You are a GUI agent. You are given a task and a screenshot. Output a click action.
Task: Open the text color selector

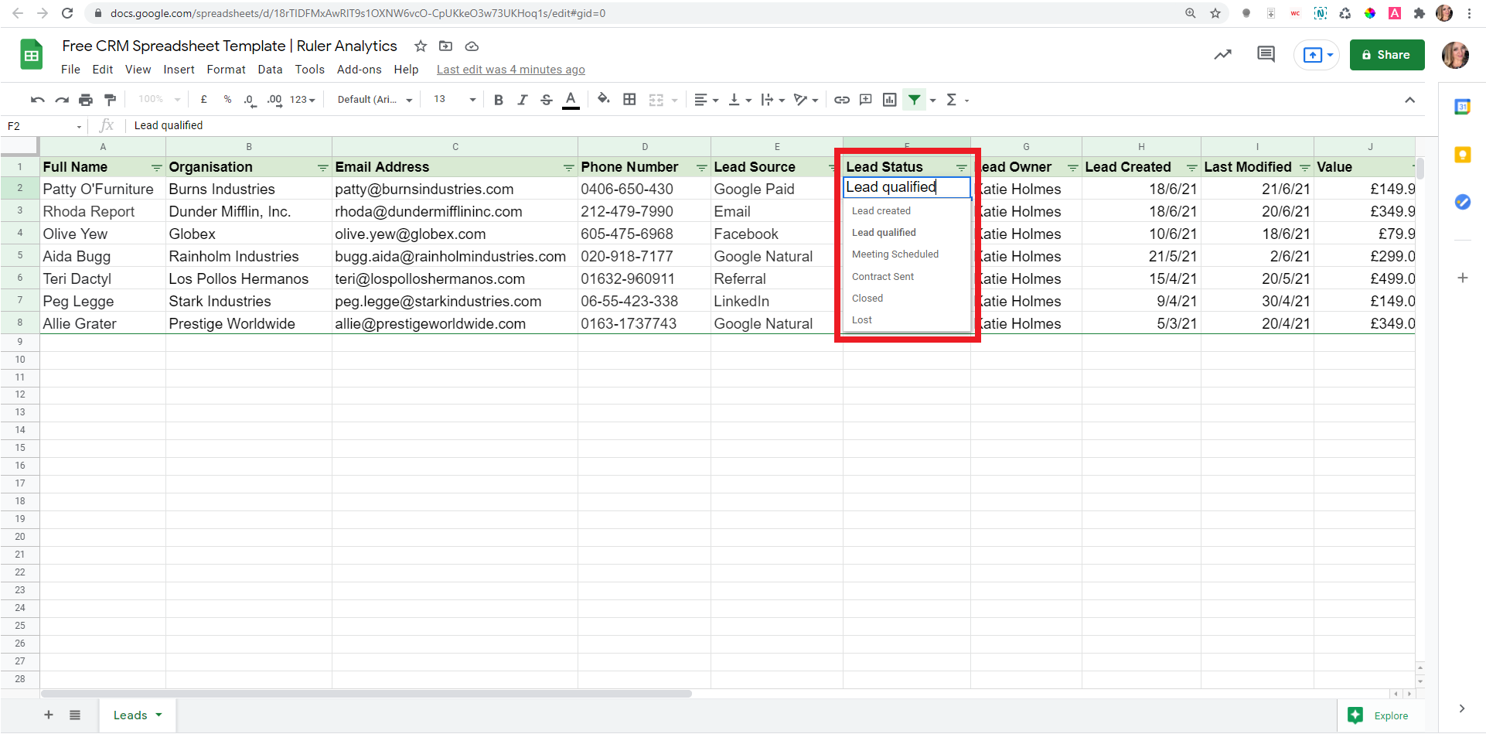[x=571, y=100]
